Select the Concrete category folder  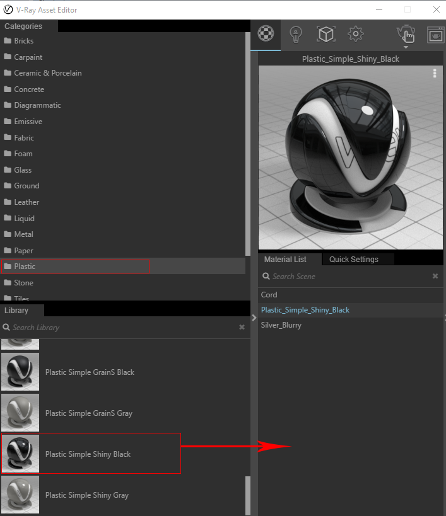pos(123,89)
